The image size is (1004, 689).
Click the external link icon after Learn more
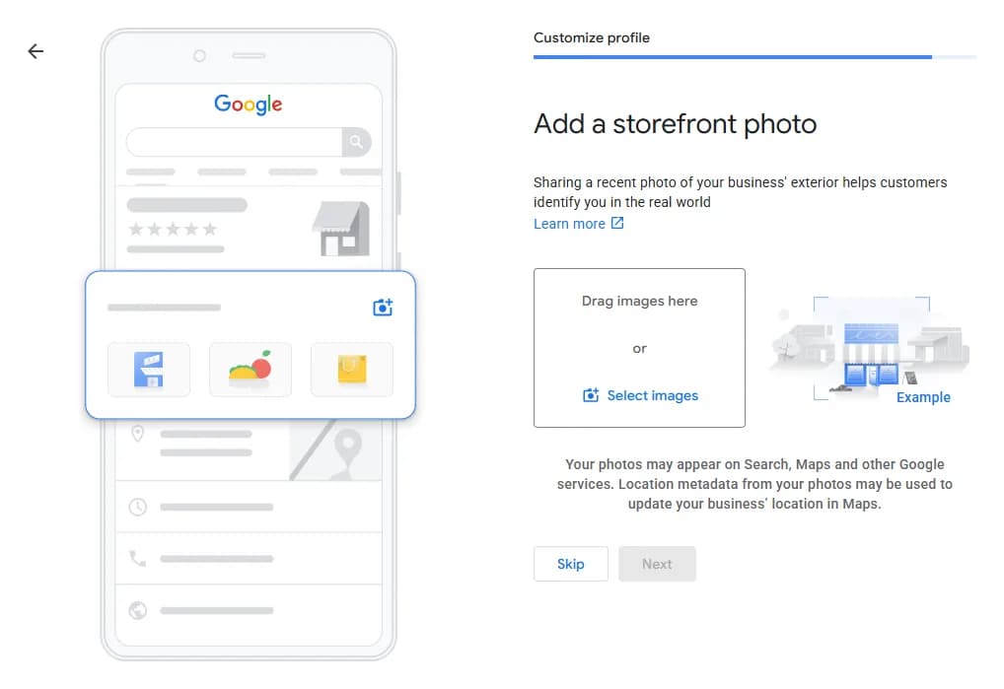(x=616, y=223)
